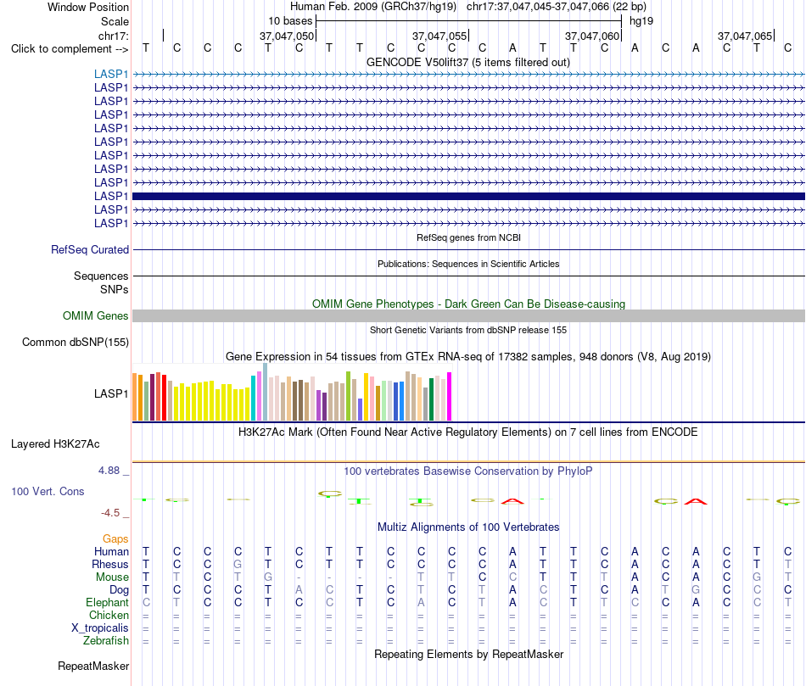The height and width of the screenshot is (686, 806).
Task: Select the Chicken alignment row label
Action: [x=109, y=615]
